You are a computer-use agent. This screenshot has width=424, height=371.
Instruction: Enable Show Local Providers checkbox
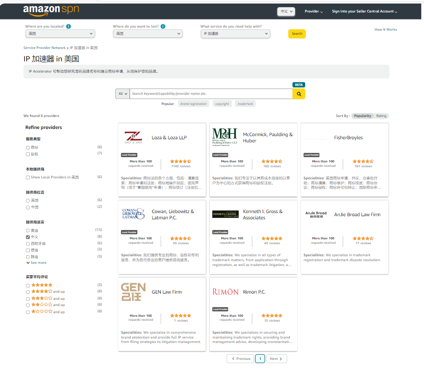[x=28, y=177]
